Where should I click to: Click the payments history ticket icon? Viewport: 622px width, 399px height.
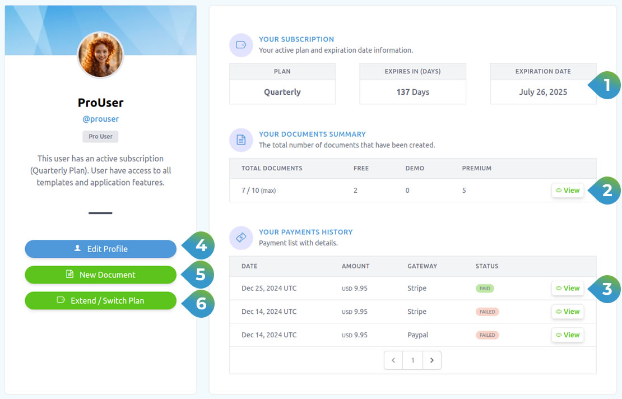click(x=241, y=238)
